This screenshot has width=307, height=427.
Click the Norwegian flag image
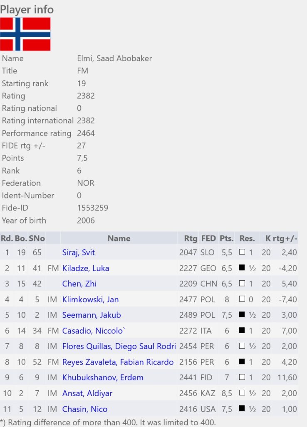(25, 34)
